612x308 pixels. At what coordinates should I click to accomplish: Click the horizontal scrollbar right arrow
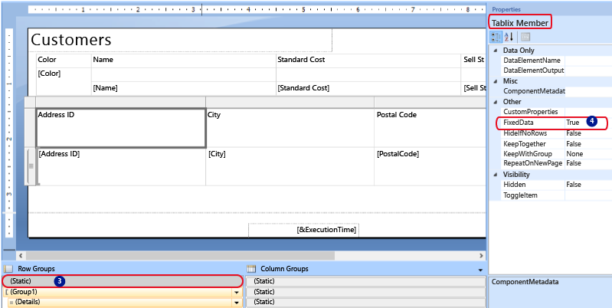(481, 255)
